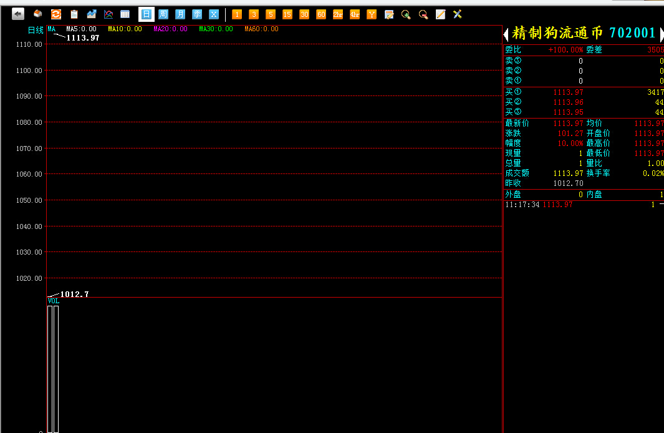
Task: Select the 60-minute period button
Action: click(321, 14)
